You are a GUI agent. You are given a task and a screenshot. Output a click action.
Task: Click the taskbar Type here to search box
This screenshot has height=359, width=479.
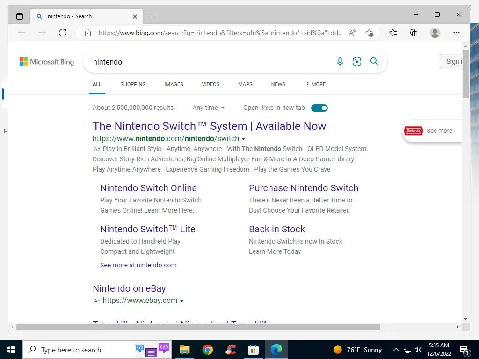click(x=97, y=350)
